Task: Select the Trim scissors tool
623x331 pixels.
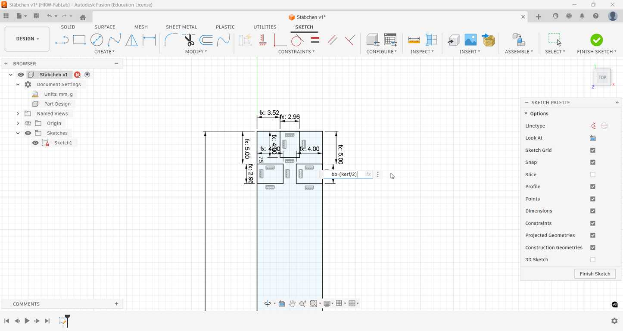Action: coord(189,40)
